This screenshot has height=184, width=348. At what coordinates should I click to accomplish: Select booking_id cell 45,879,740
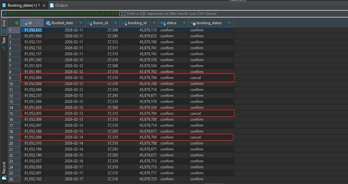tap(139, 42)
